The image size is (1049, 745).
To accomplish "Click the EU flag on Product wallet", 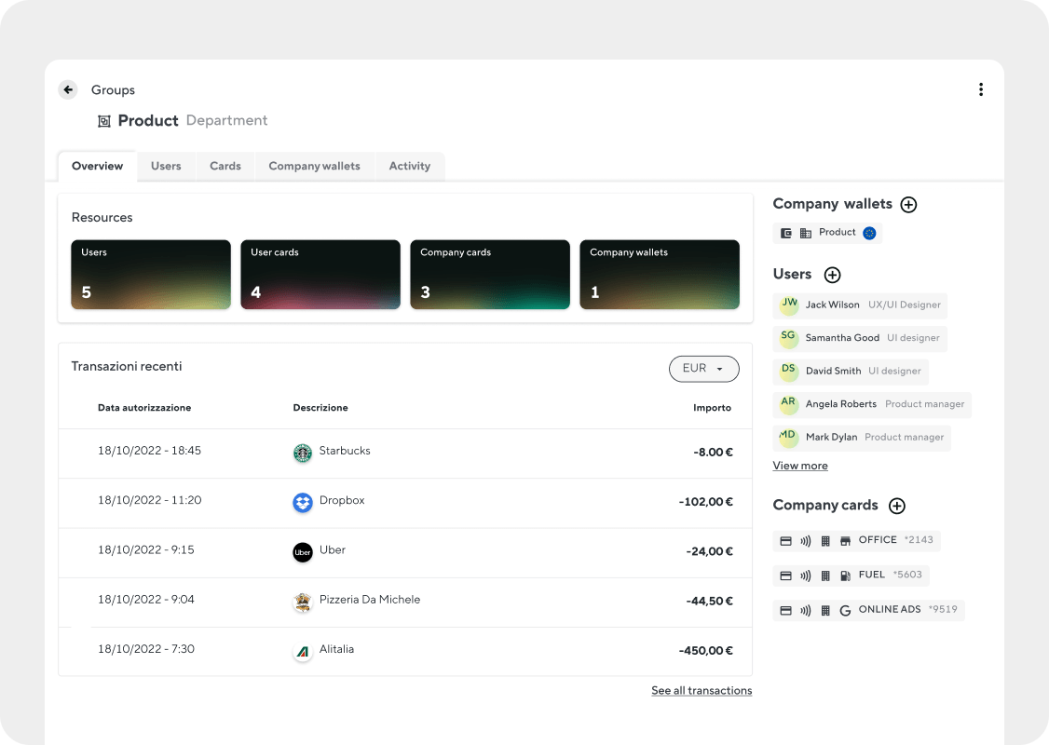I will 869,233.
